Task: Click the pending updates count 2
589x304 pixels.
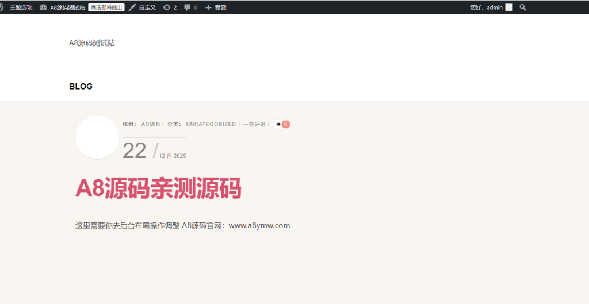Action: click(x=175, y=7)
